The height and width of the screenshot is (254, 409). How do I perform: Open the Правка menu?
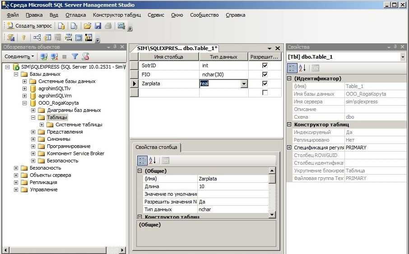pos(34,15)
